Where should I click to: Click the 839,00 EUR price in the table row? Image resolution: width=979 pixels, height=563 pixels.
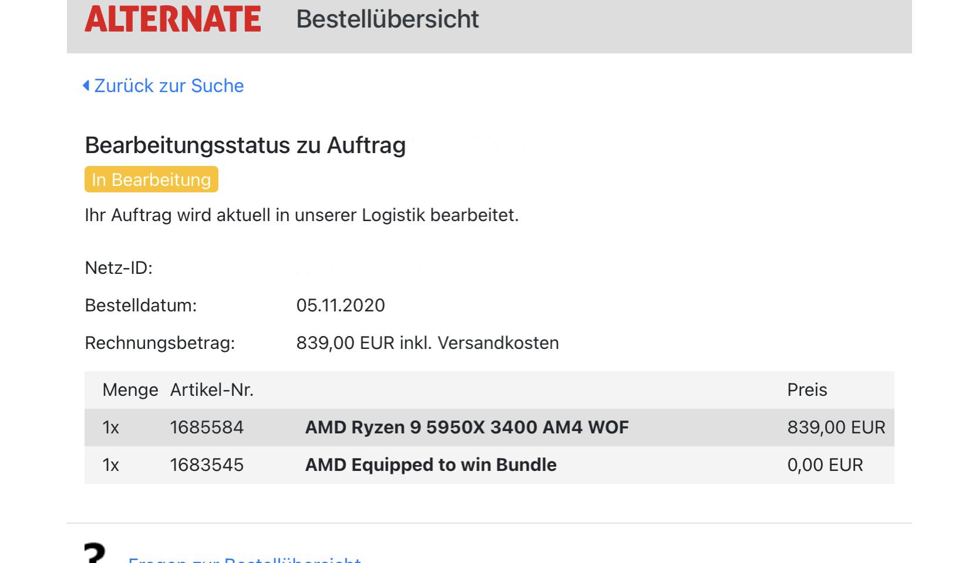tap(836, 427)
